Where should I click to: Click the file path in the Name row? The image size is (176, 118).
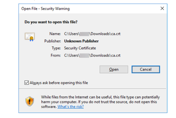(x=92, y=34)
